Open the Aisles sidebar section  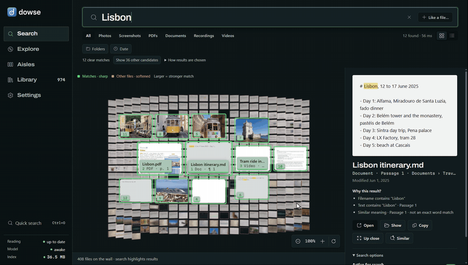(36, 64)
